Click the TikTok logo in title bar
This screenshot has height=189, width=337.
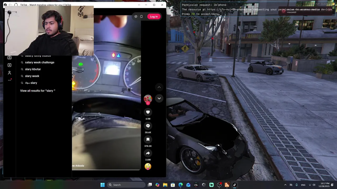5,5
